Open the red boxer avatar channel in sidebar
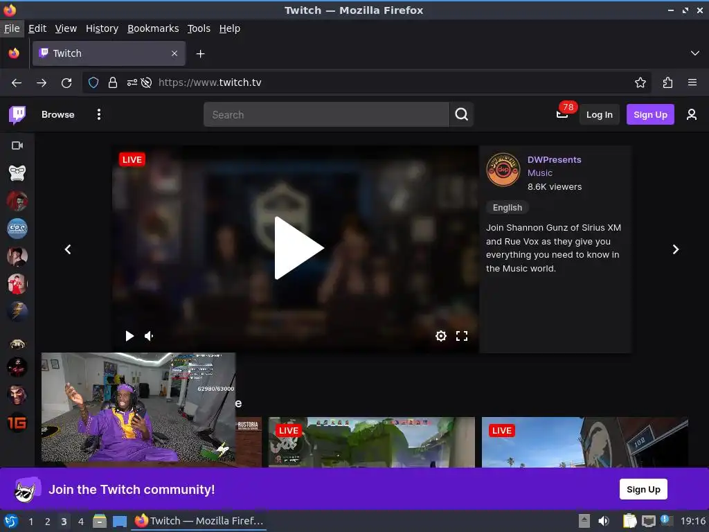Image resolution: width=709 pixels, height=532 pixels. [17, 284]
